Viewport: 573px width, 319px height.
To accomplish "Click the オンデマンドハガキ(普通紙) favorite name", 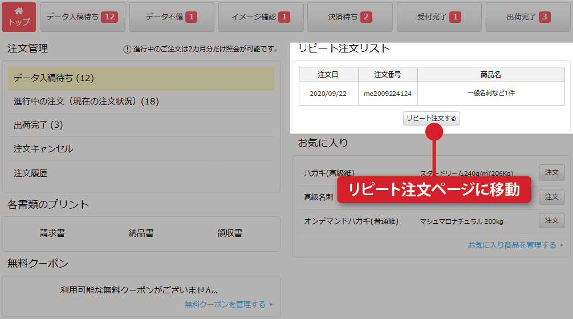I will 351,221.
